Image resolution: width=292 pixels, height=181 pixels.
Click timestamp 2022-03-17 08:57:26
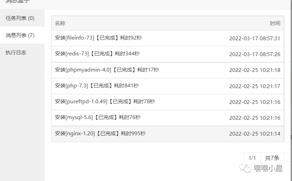tap(255, 54)
